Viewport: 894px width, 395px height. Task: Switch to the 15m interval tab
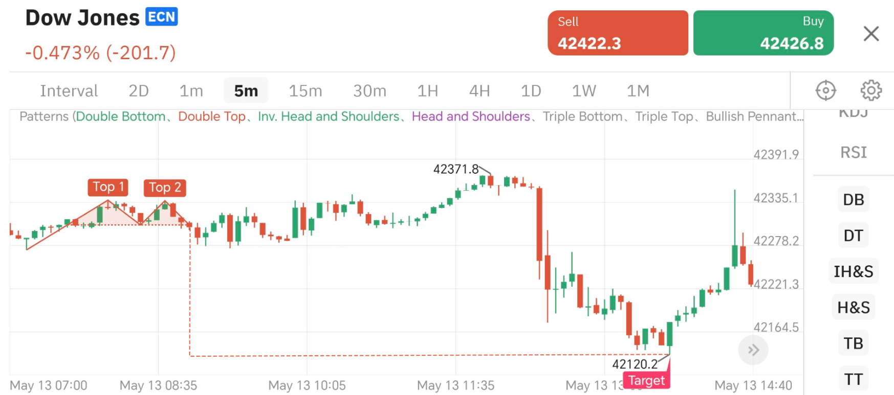pos(305,90)
